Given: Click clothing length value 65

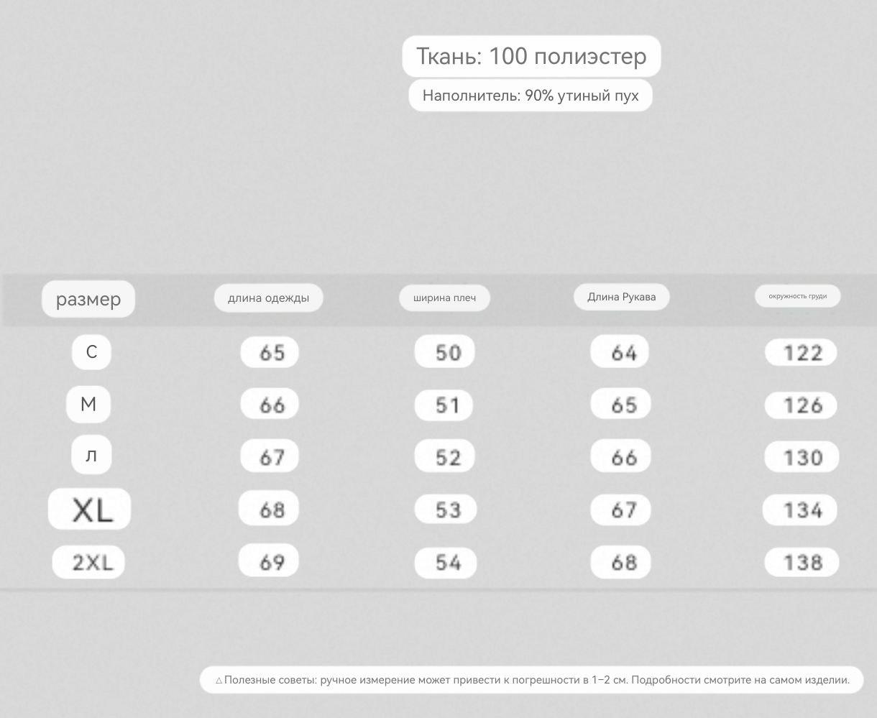Looking at the screenshot, I should (270, 352).
